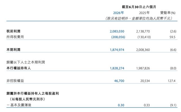Click the 2026年 column header
Image resolution: width=181 pixels, height=112 pixels.
(x=118, y=13)
